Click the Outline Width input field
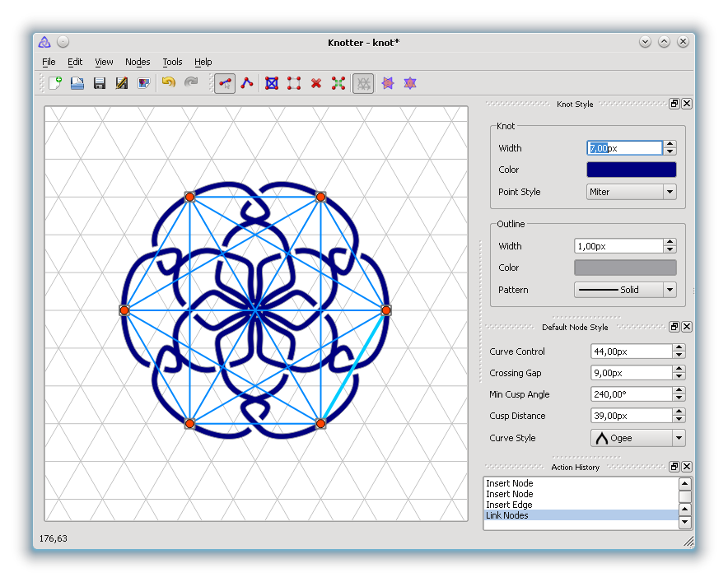The height and width of the screenshot is (582, 728). pyautogui.click(x=619, y=246)
